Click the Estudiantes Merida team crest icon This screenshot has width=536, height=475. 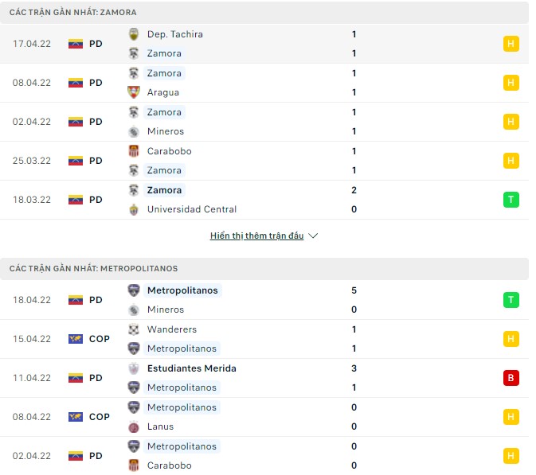pyautogui.click(x=134, y=368)
